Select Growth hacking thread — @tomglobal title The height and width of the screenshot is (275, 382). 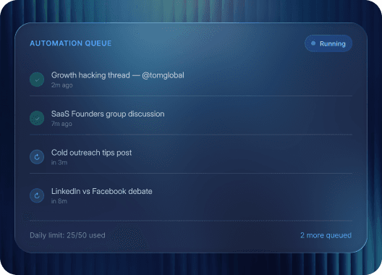tap(118, 75)
